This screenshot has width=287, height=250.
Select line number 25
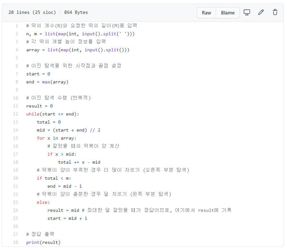(x=15, y=218)
